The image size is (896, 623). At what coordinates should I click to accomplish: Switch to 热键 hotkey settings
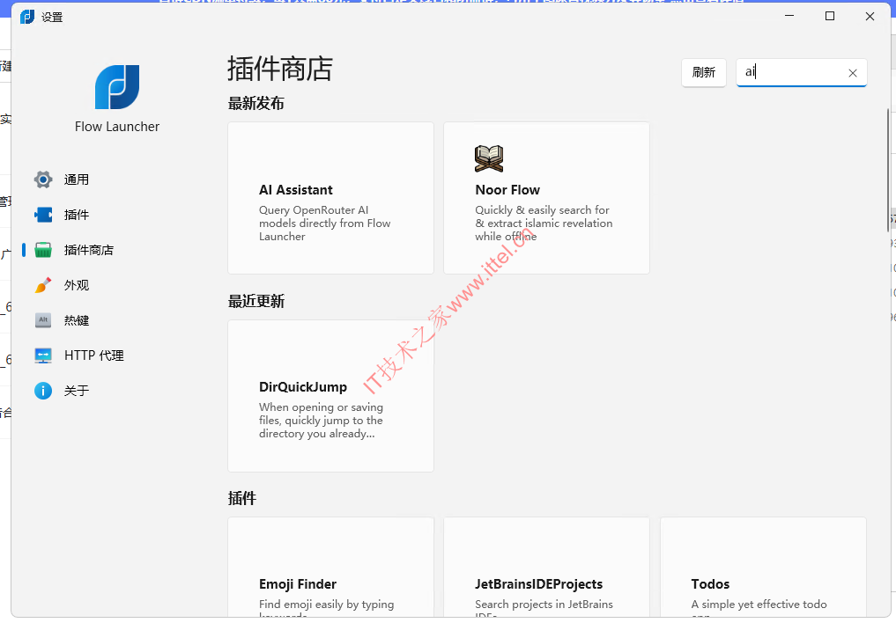pyautogui.click(x=76, y=320)
